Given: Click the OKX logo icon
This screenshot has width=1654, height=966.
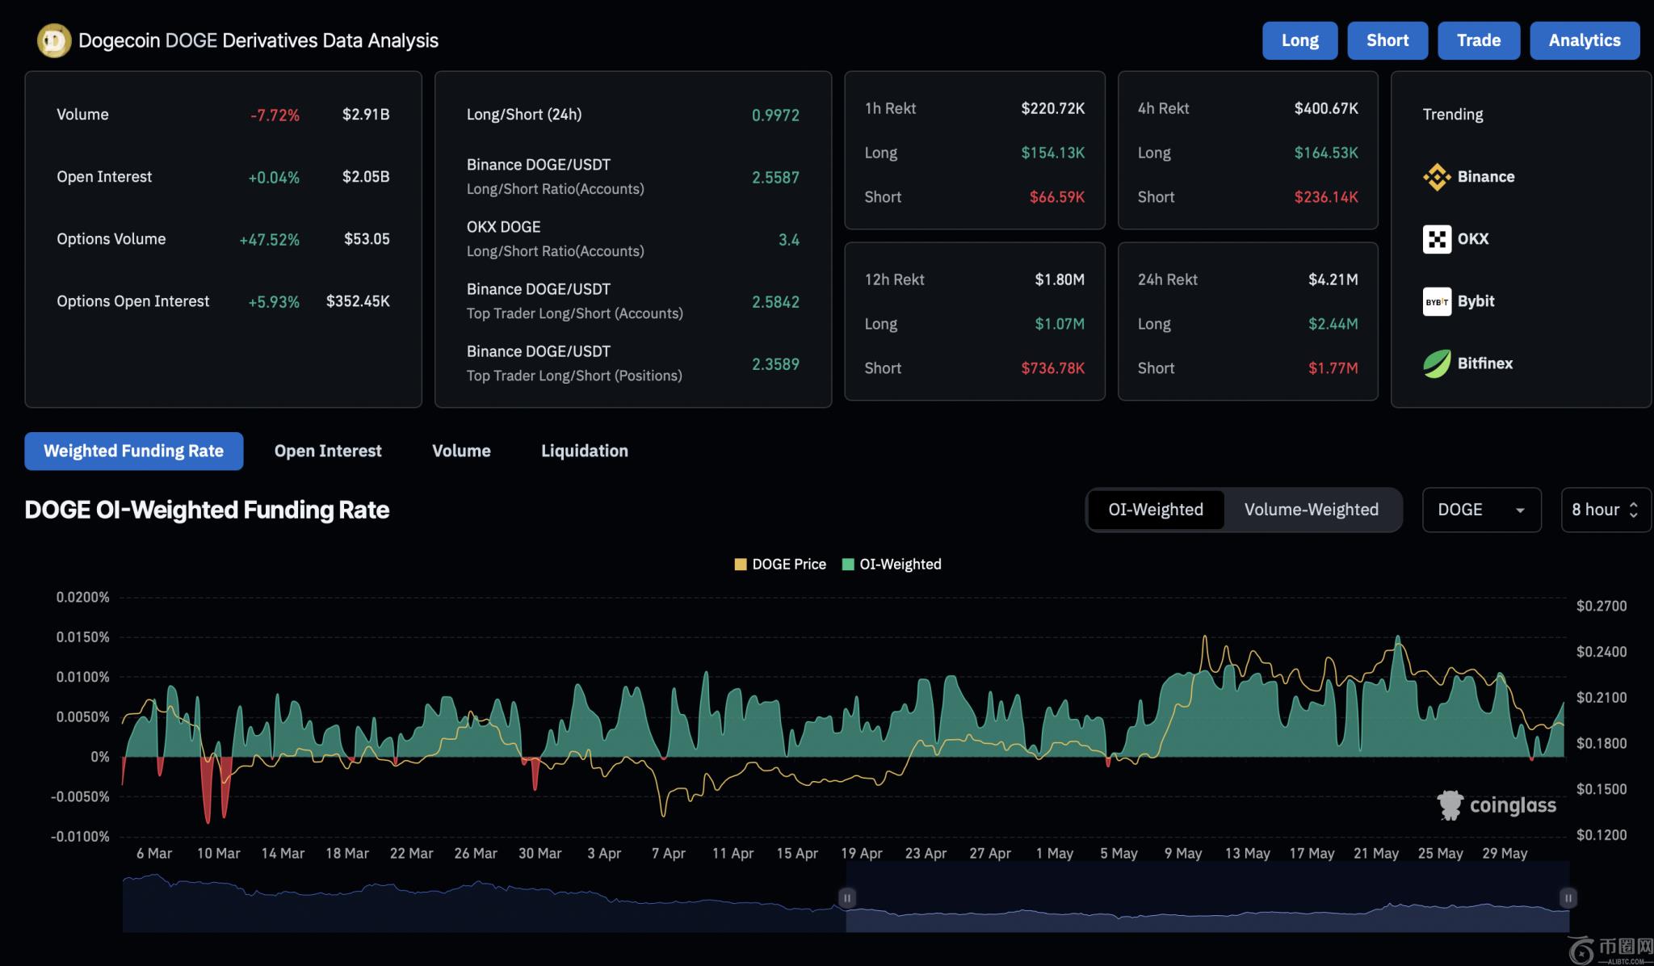Looking at the screenshot, I should (x=1437, y=239).
